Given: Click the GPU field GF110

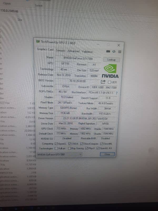Looking at the screenshot, I should click(65, 63).
